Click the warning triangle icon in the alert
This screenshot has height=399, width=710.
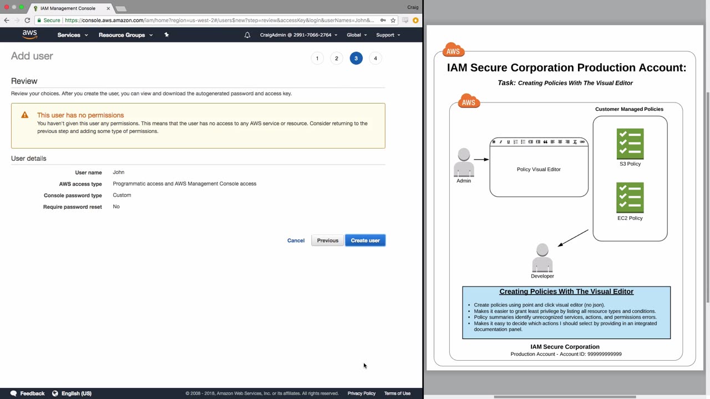24,115
